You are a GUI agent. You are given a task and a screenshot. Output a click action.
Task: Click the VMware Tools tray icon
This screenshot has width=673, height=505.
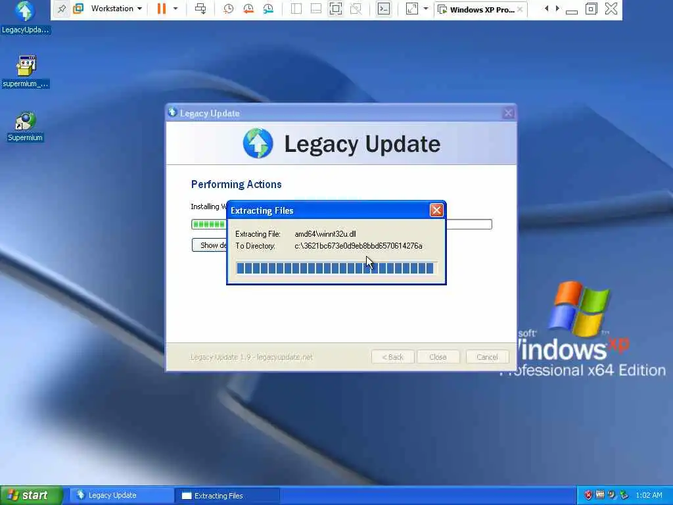click(600, 494)
